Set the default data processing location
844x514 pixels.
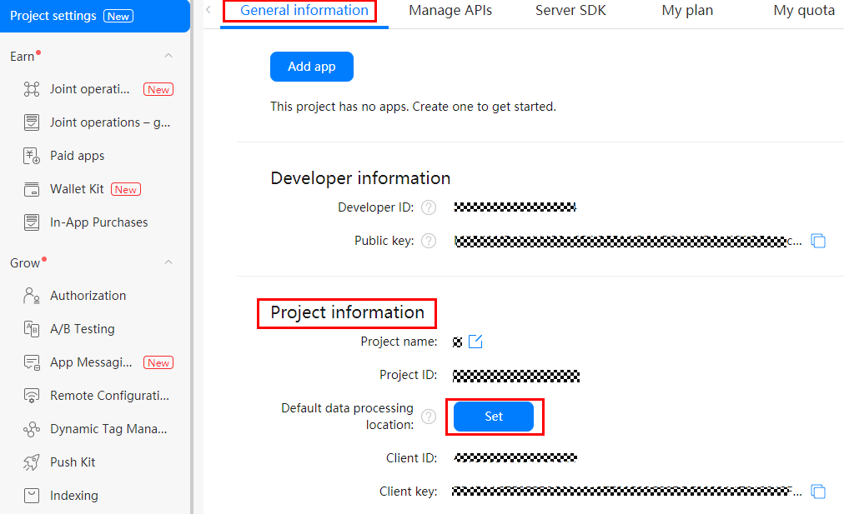coord(494,417)
